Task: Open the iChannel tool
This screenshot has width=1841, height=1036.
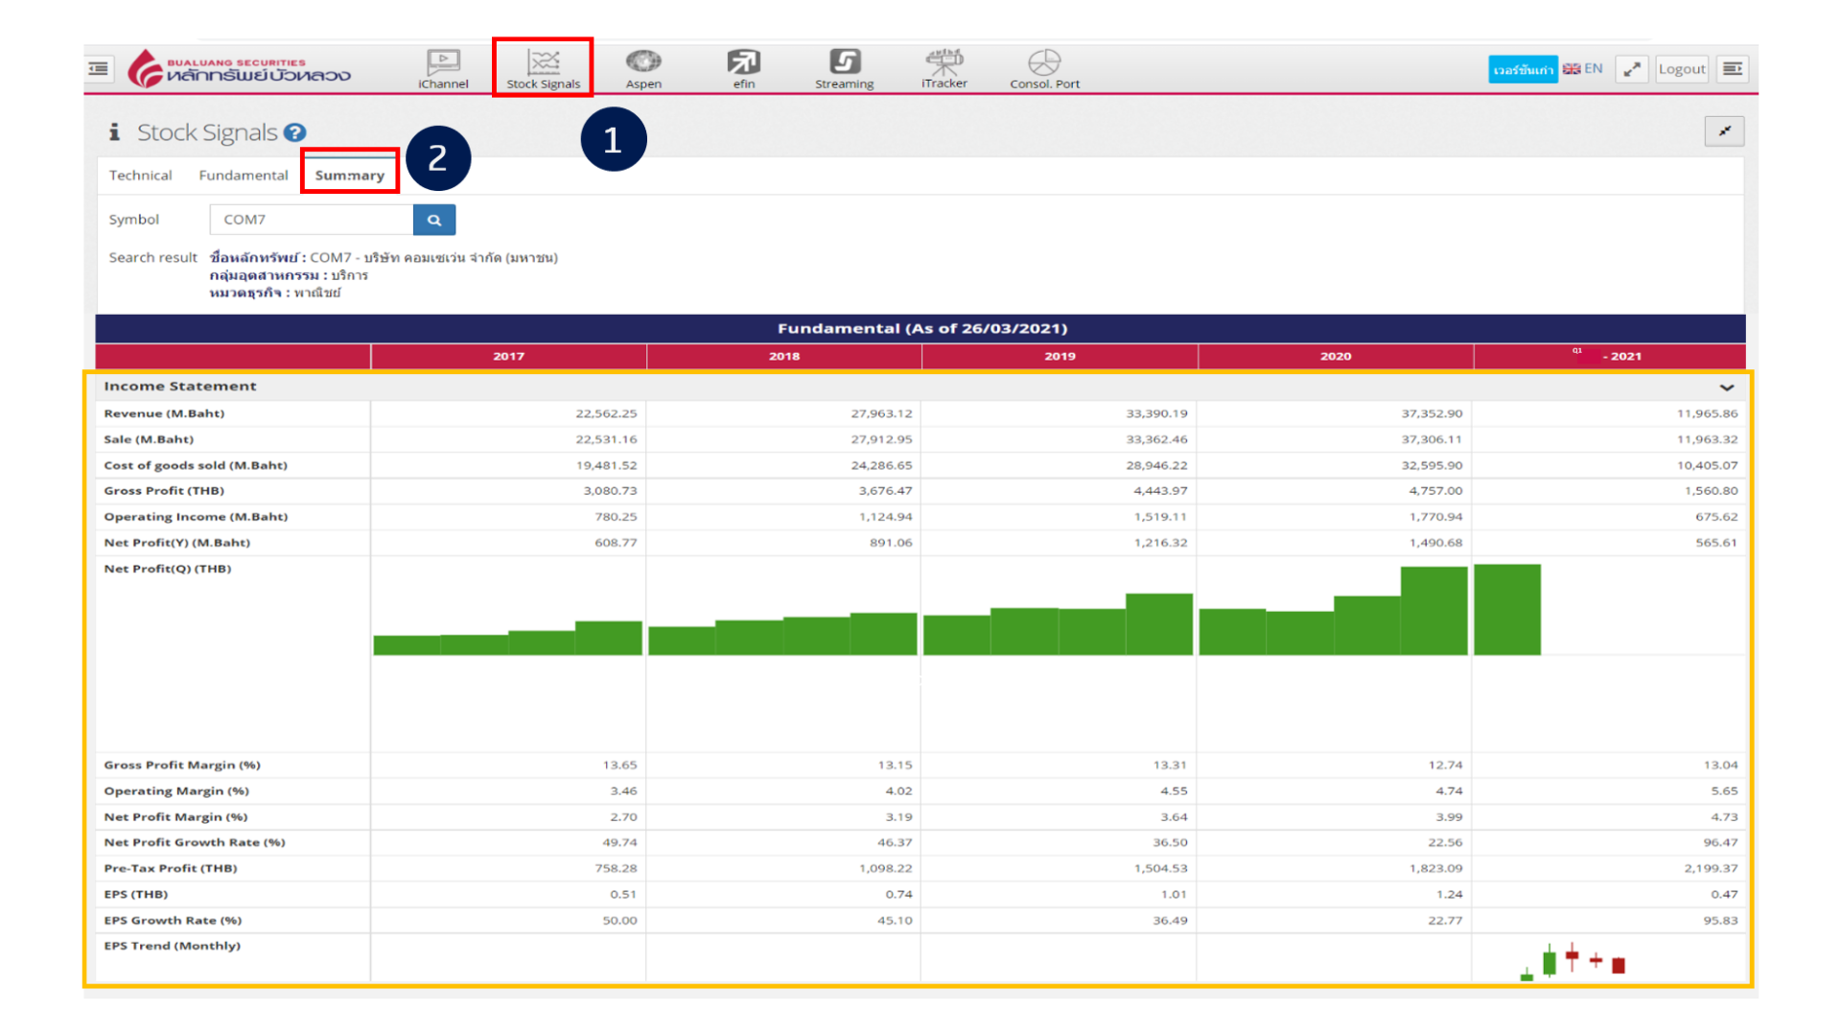Action: point(443,69)
